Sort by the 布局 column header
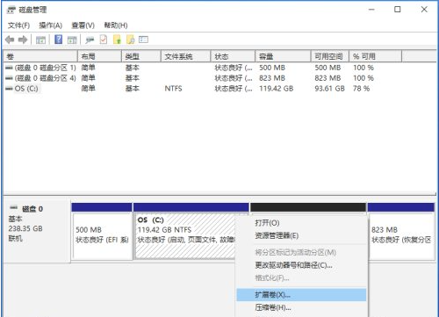The height and width of the screenshot is (317, 439). click(x=99, y=56)
